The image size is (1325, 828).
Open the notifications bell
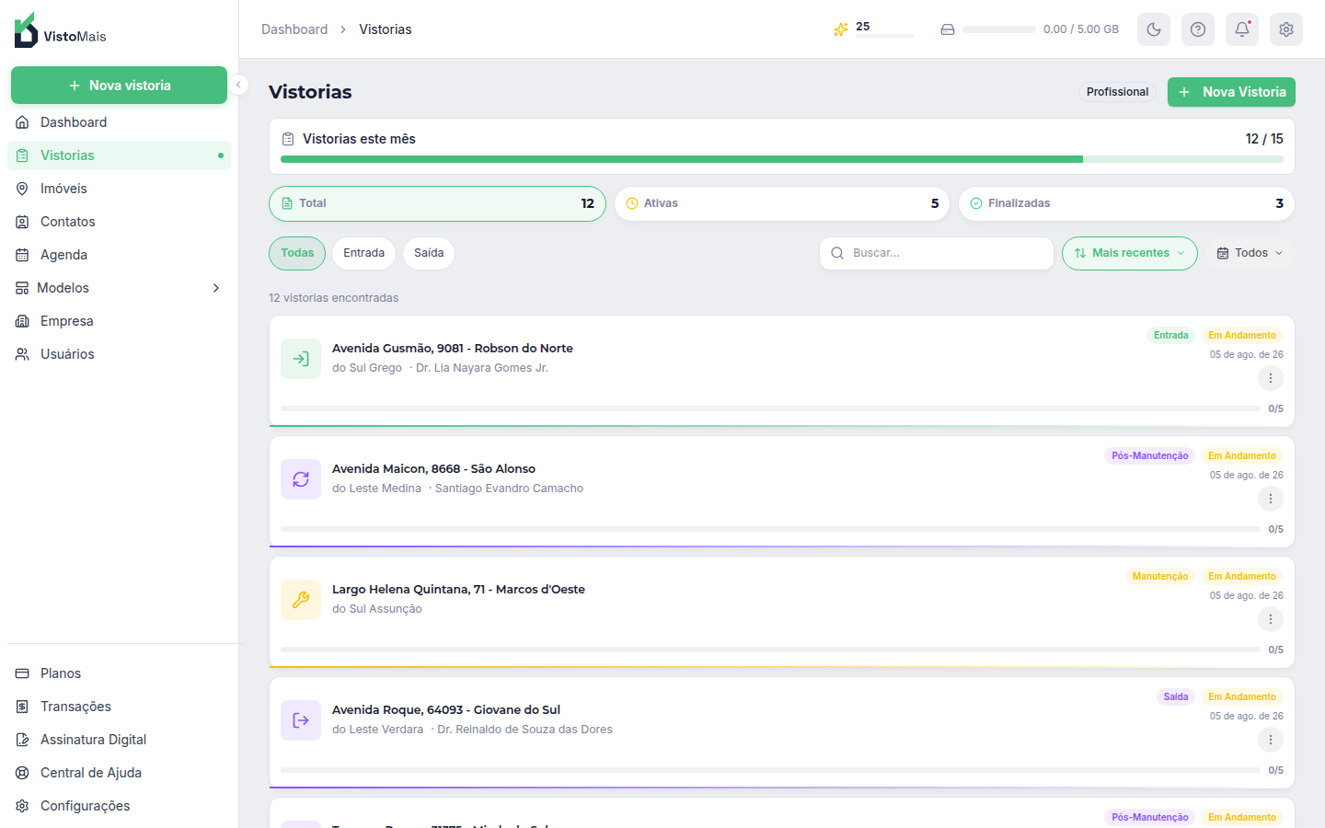(1242, 29)
